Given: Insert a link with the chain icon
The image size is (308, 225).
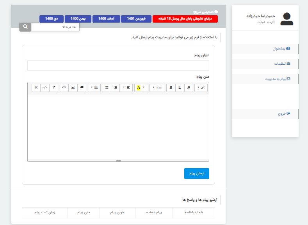Looking at the screenshot, I should (x=64, y=87).
